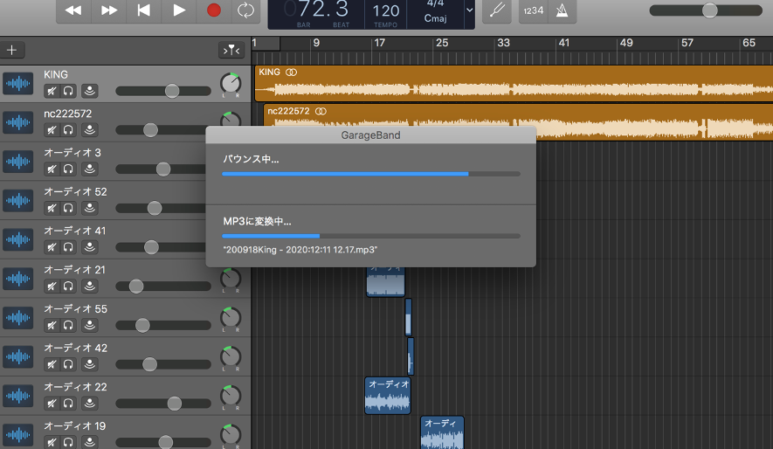The height and width of the screenshot is (449, 773).
Task: Select the nc222572 track waveform icon
Action: pos(17,122)
